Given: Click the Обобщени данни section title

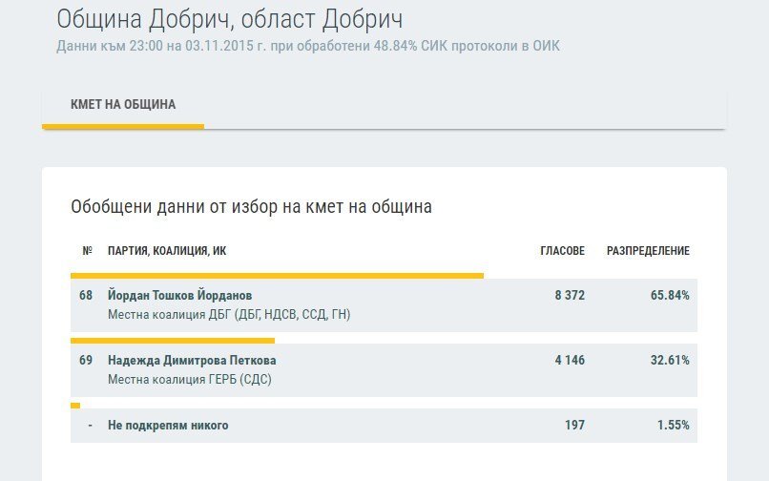Looking at the screenshot, I should point(251,207).
